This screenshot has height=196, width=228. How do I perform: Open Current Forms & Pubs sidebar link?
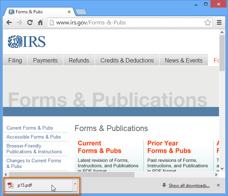point(30,128)
